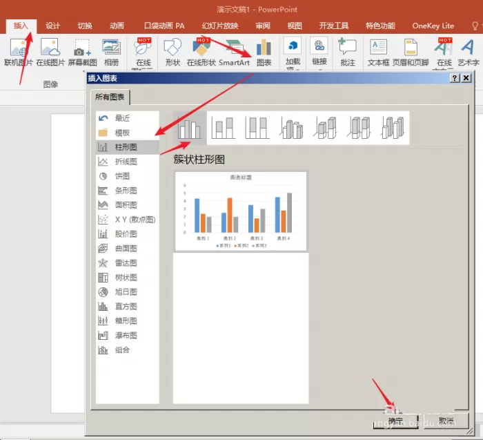Viewport: 483px width, 440px height.
Task: Open the 联机图片 online pictures tool
Action: click(18, 52)
